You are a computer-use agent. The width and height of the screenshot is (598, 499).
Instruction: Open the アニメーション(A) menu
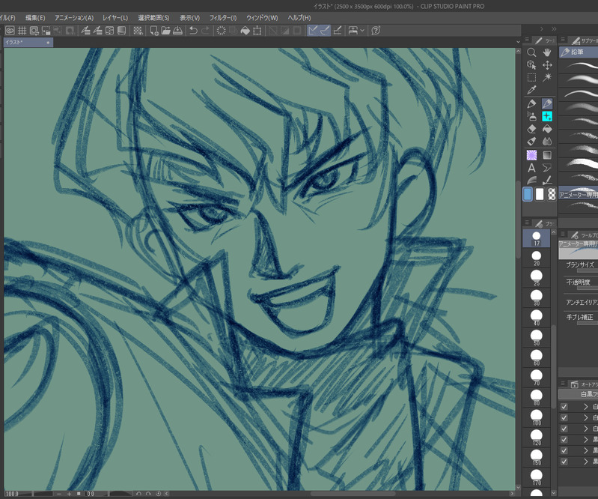(74, 17)
